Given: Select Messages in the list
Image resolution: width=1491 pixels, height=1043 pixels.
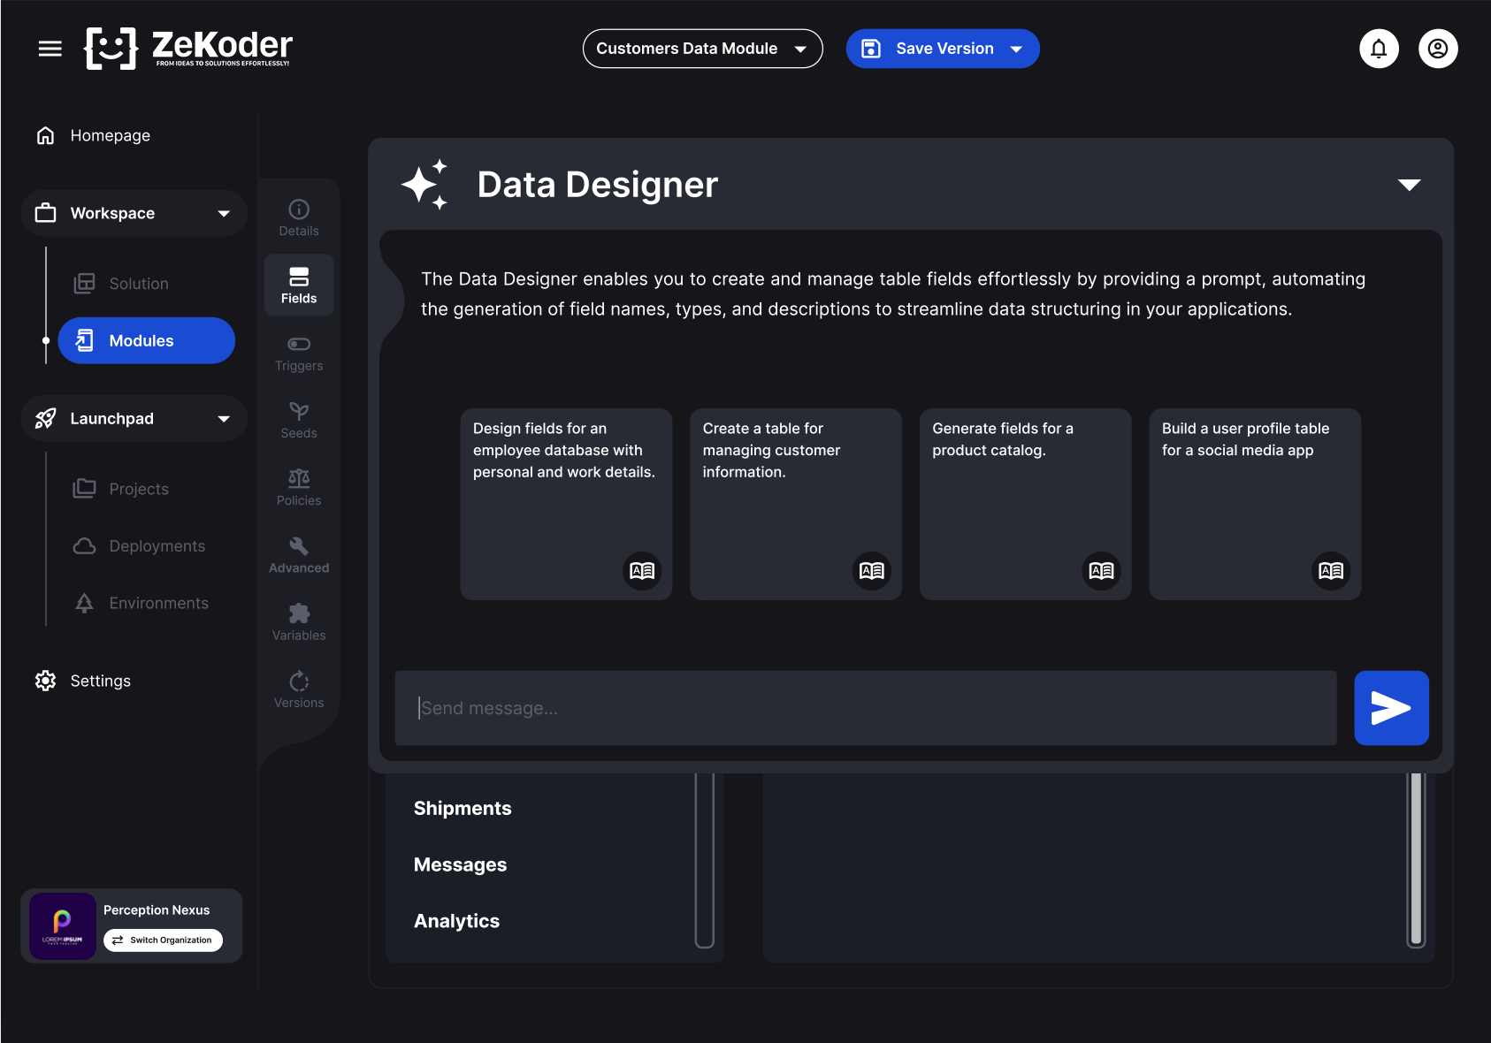Looking at the screenshot, I should (460, 864).
